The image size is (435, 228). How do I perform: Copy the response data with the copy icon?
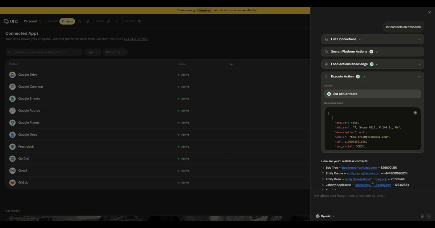click(x=415, y=113)
